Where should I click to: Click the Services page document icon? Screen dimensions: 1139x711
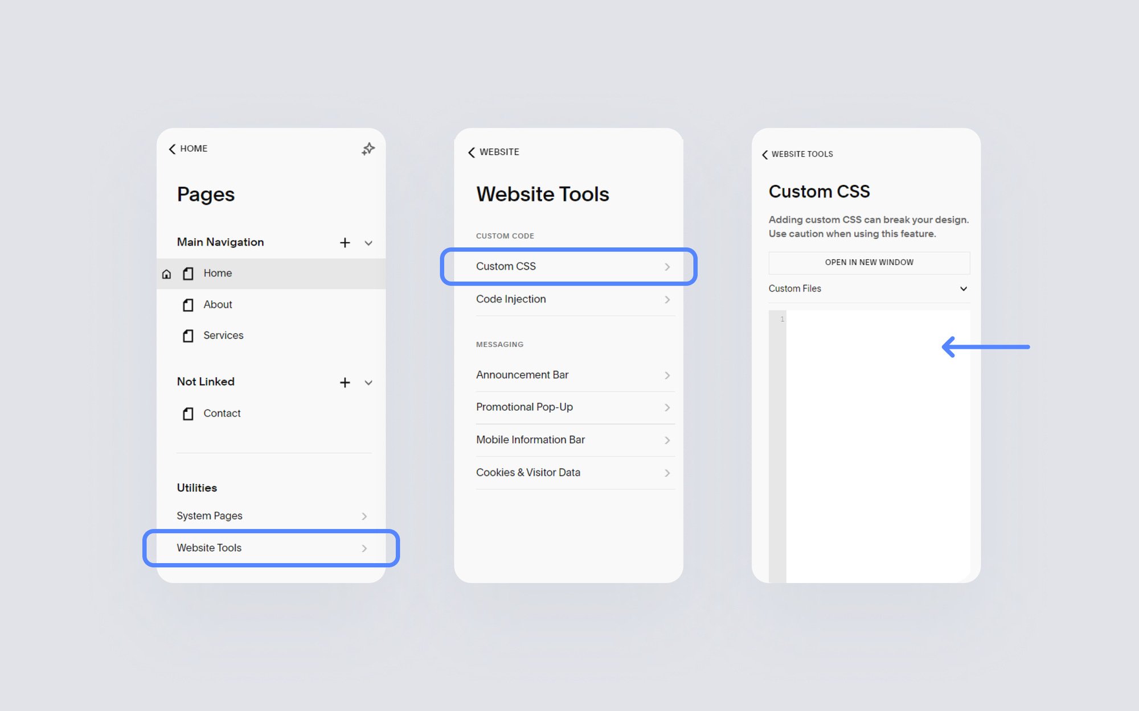point(188,336)
